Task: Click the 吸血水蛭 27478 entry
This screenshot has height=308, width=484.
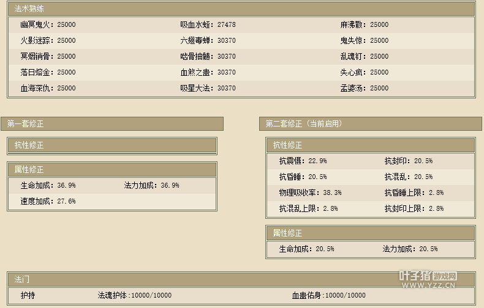Action: pos(208,25)
